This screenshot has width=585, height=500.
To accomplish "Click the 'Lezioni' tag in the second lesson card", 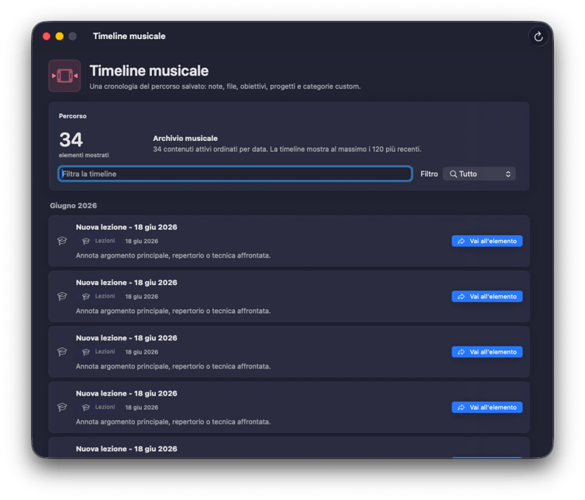I will click(98, 297).
